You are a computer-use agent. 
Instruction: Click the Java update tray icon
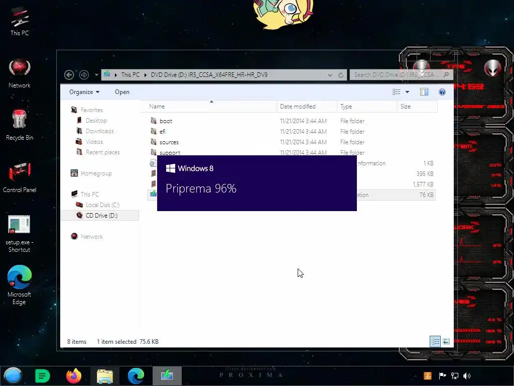pos(428,376)
